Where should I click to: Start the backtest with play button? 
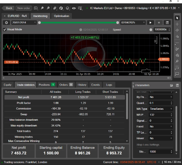[150, 22]
